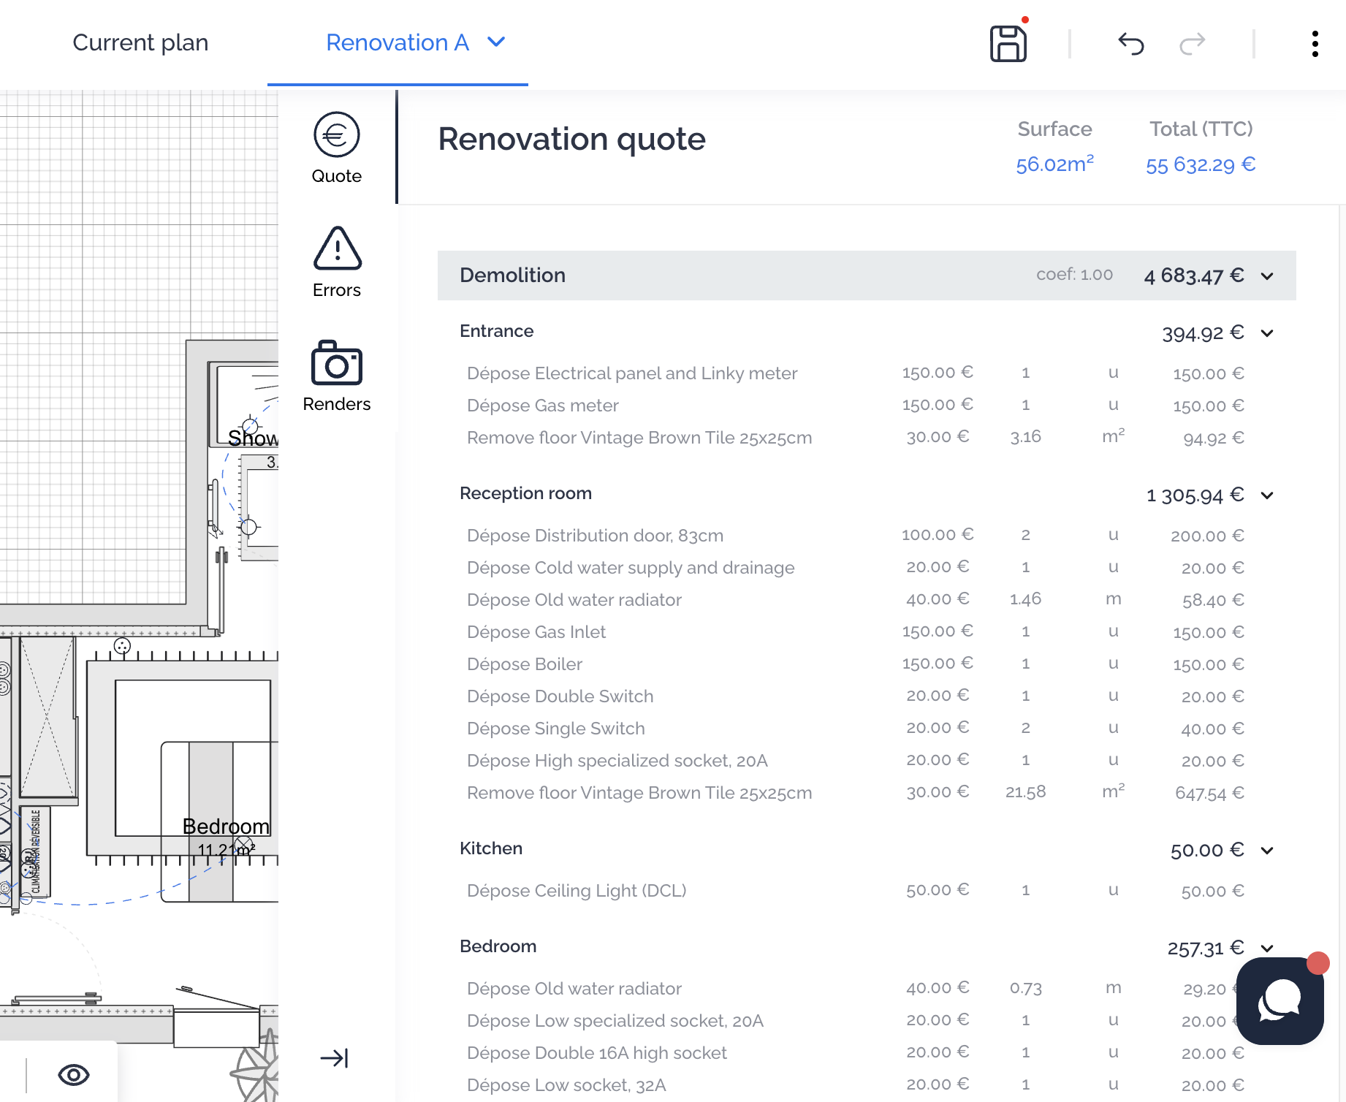The image size is (1346, 1102).
Task: Click the Bedroom heading in the quote
Action: (x=498, y=946)
